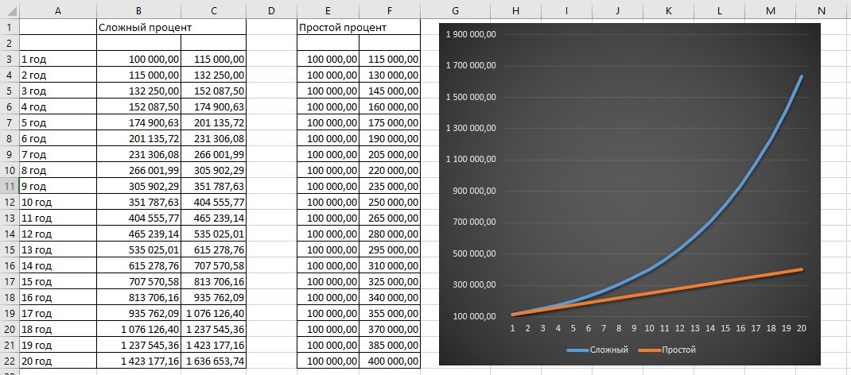Select row 22 header
The width and height of the screenshot is (851, 375).
tap(10, 361)
